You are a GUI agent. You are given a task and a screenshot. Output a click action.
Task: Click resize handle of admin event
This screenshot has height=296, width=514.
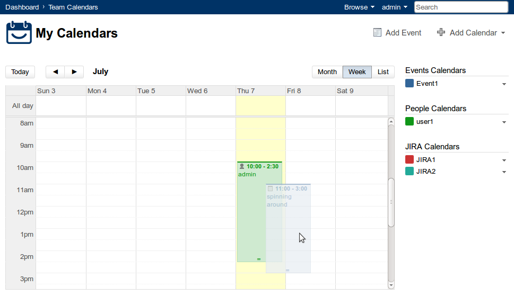pyautogui.click(x=259, y=259)
